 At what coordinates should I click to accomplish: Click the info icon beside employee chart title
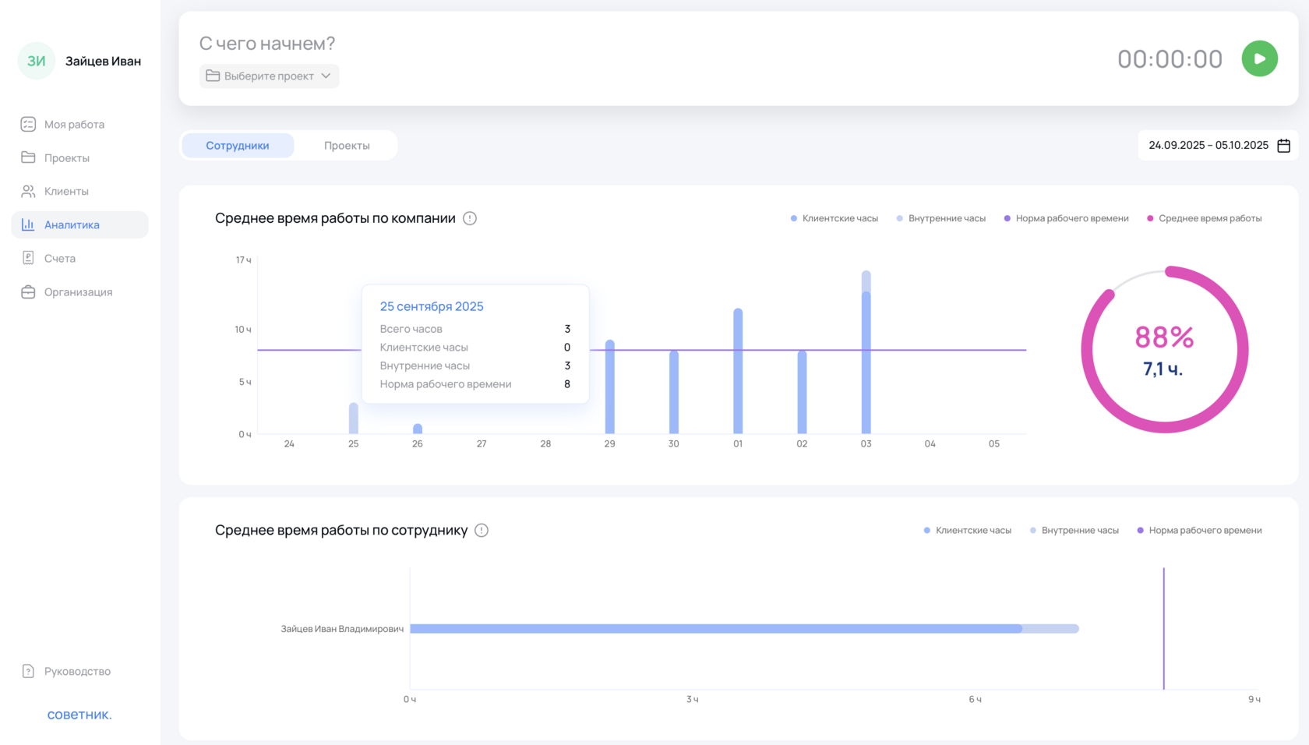pyautogui.click(x=482, y=531)
